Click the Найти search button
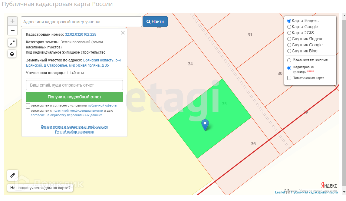Image resolution: width=346 pixels, height=201 pixels. 155,21
